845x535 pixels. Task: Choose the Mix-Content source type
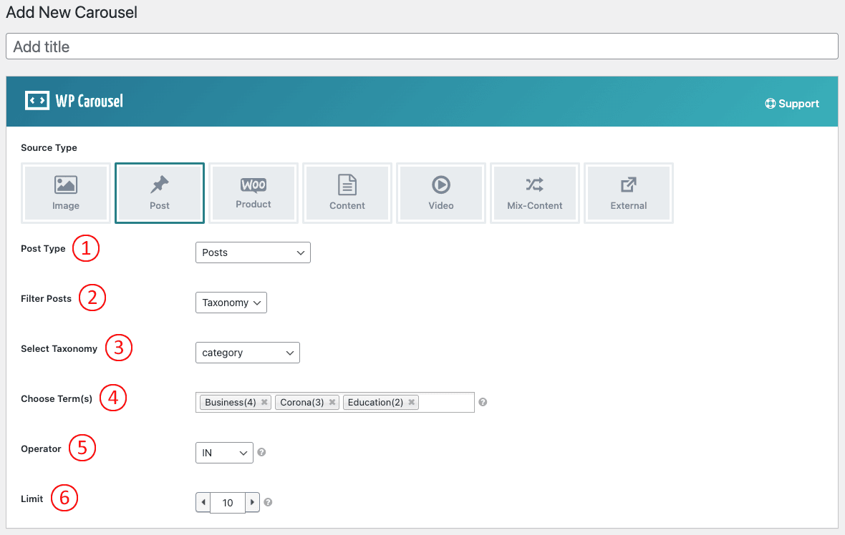(x=535, y=193)
